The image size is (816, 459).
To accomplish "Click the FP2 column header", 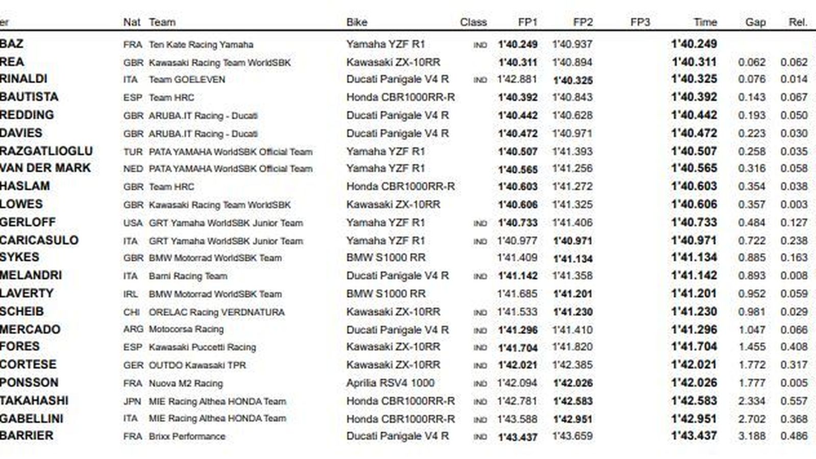I will [582, 22].
